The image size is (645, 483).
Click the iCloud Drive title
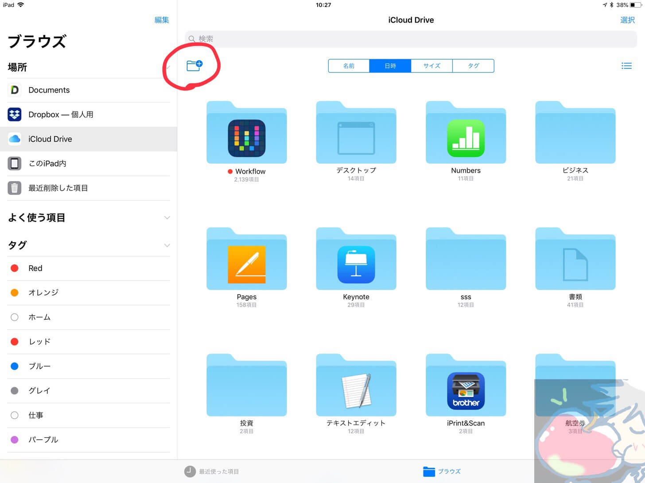pyautogui.click(x=411, y=20)
